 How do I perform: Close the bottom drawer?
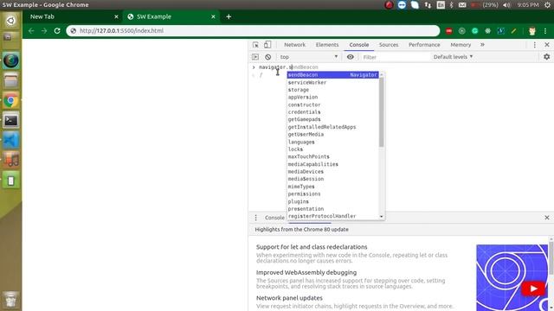547,218
